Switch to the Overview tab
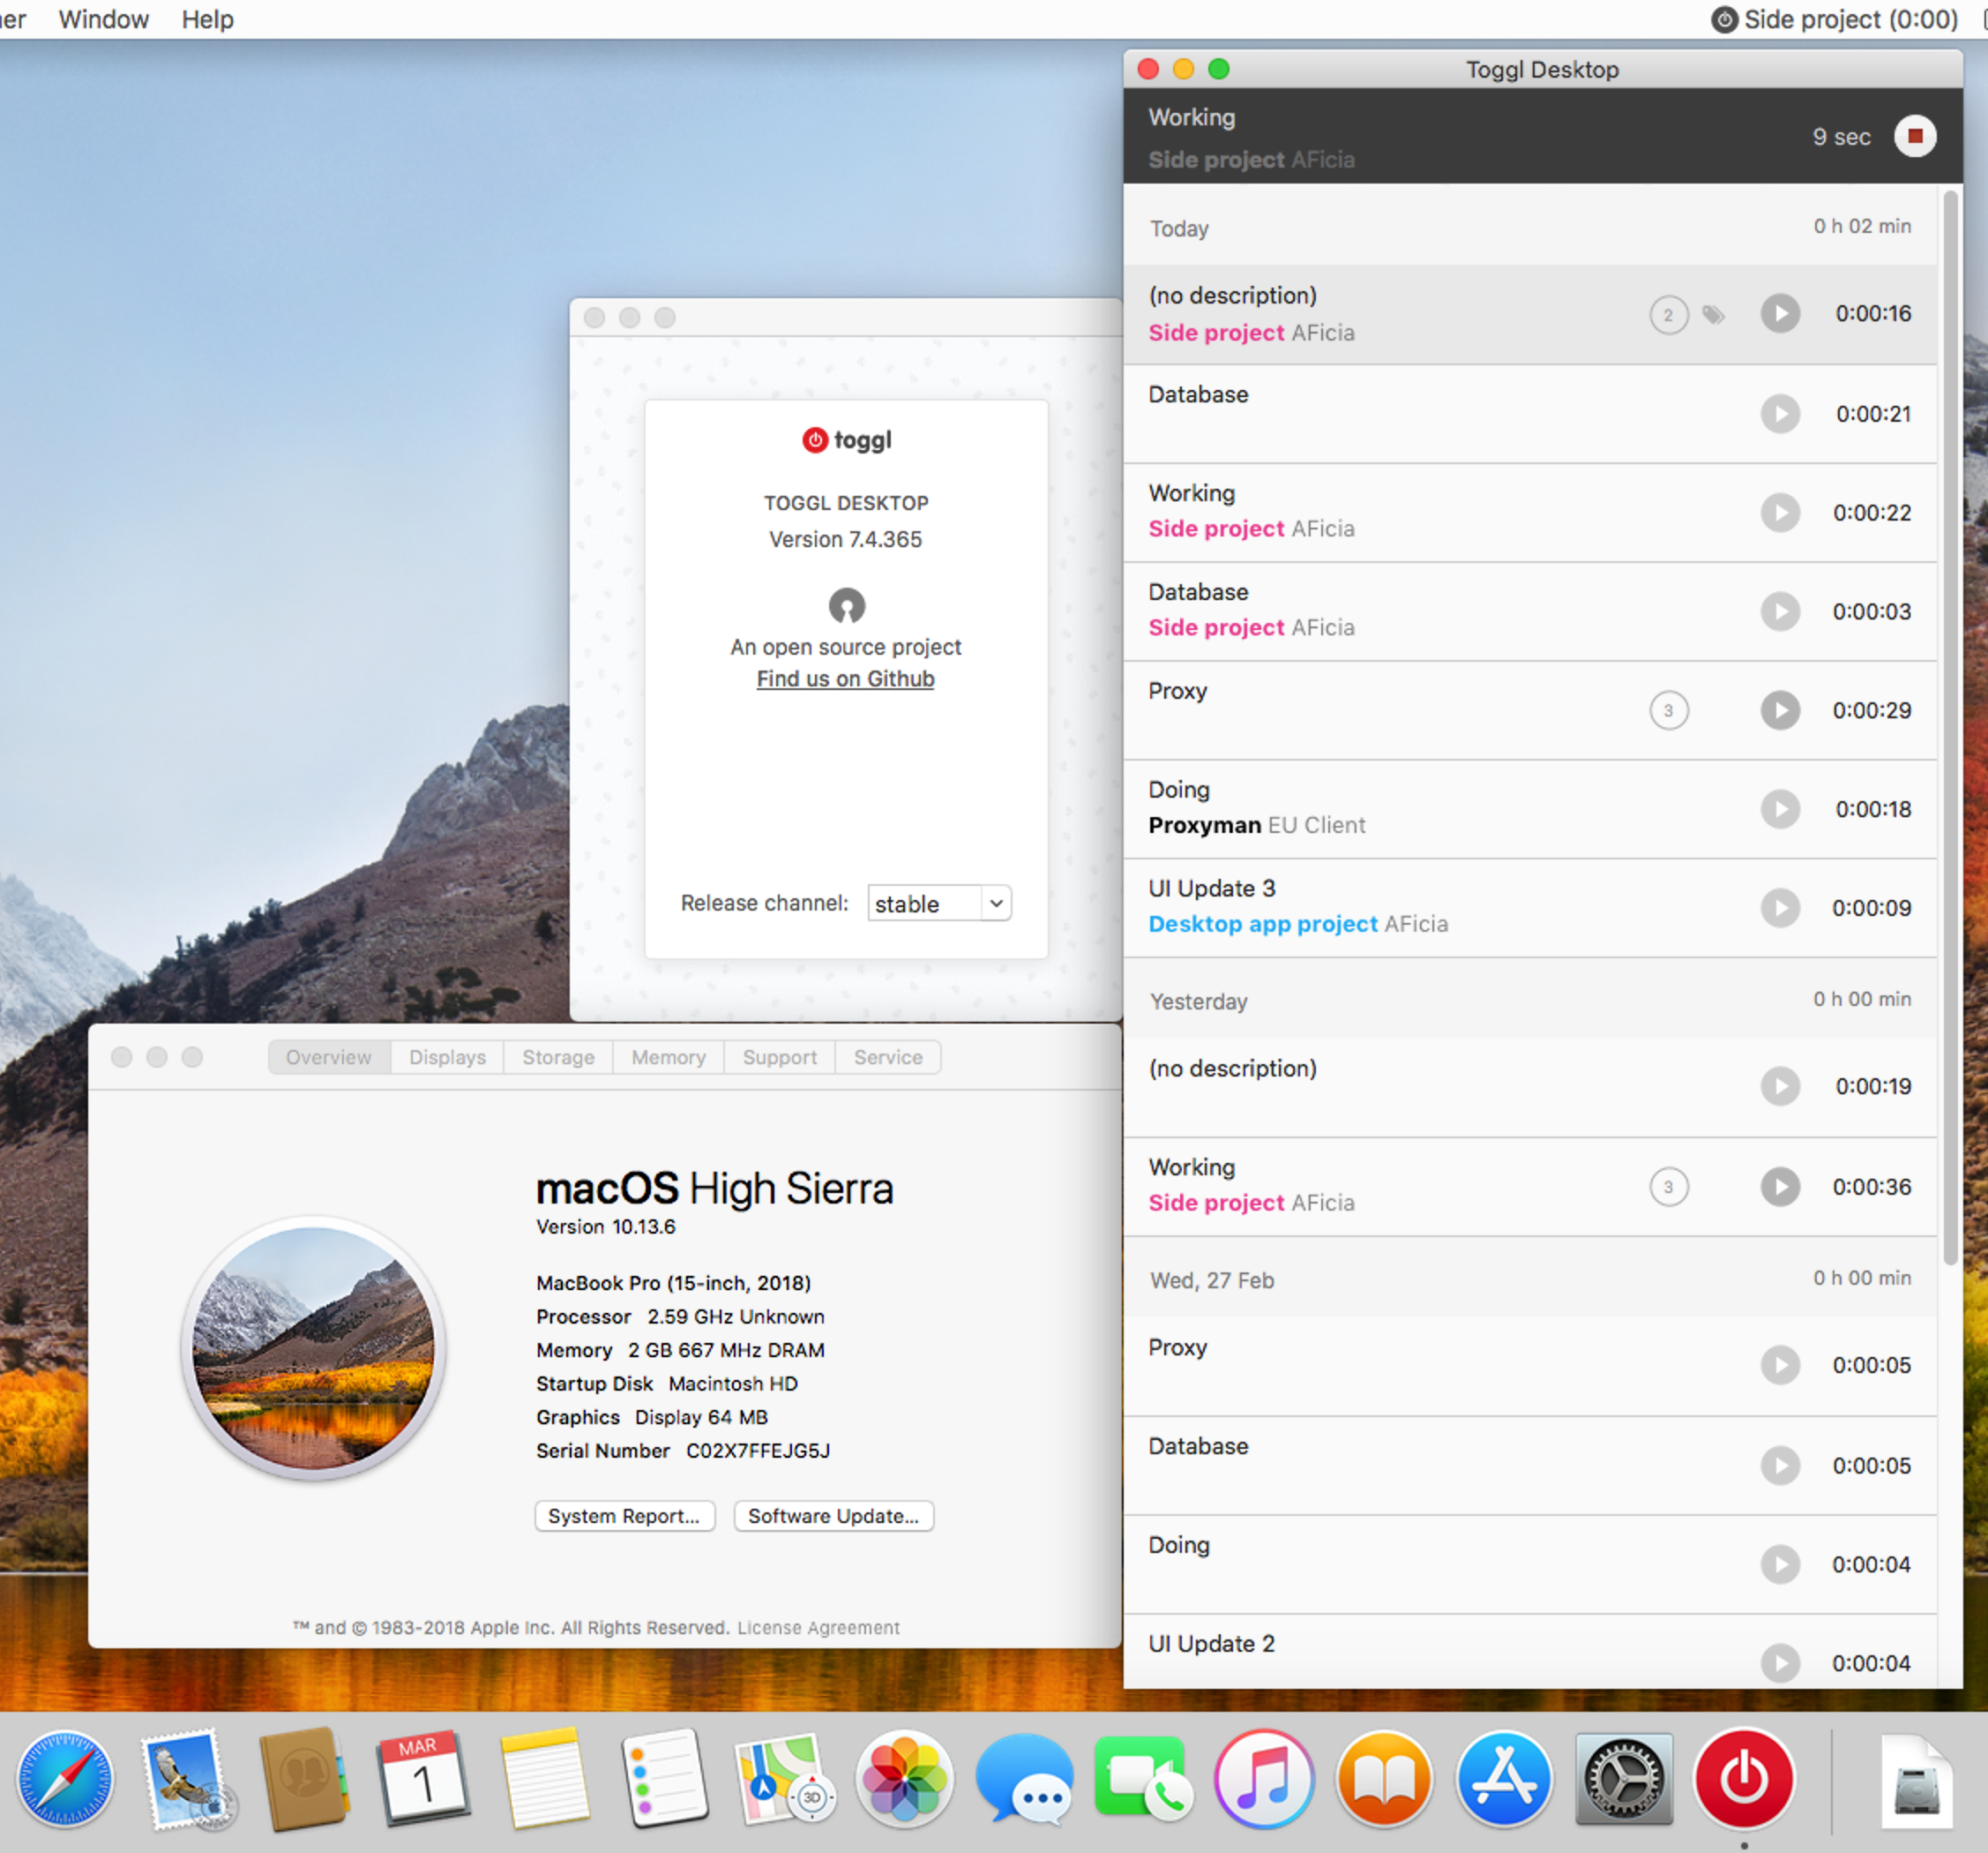 pyautogui.click(x=328, y=1056)
